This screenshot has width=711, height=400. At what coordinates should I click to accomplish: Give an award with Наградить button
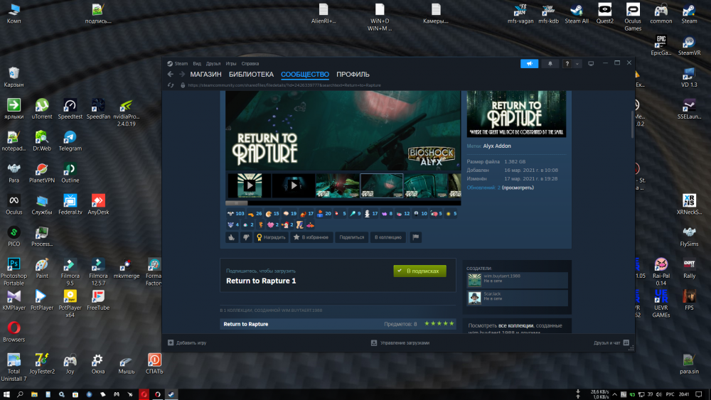(x=271, y=237)
